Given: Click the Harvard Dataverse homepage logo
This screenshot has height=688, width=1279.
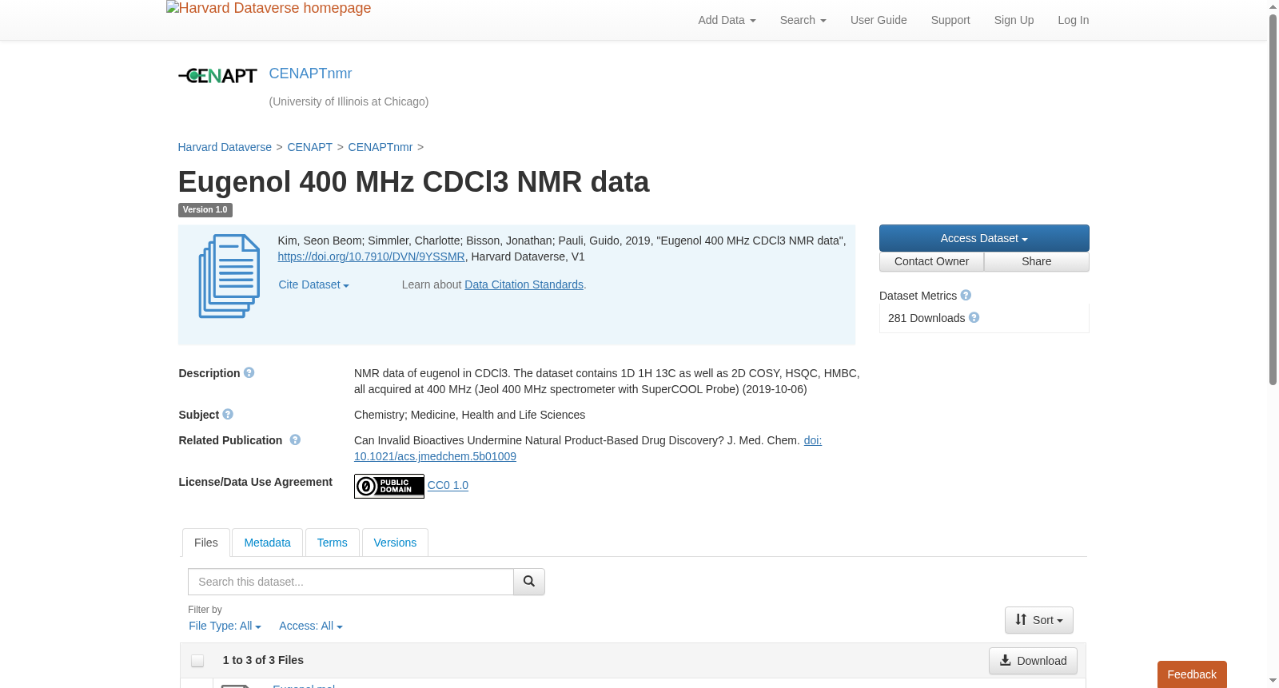Looking at the screenshot, I should [269, 9].
